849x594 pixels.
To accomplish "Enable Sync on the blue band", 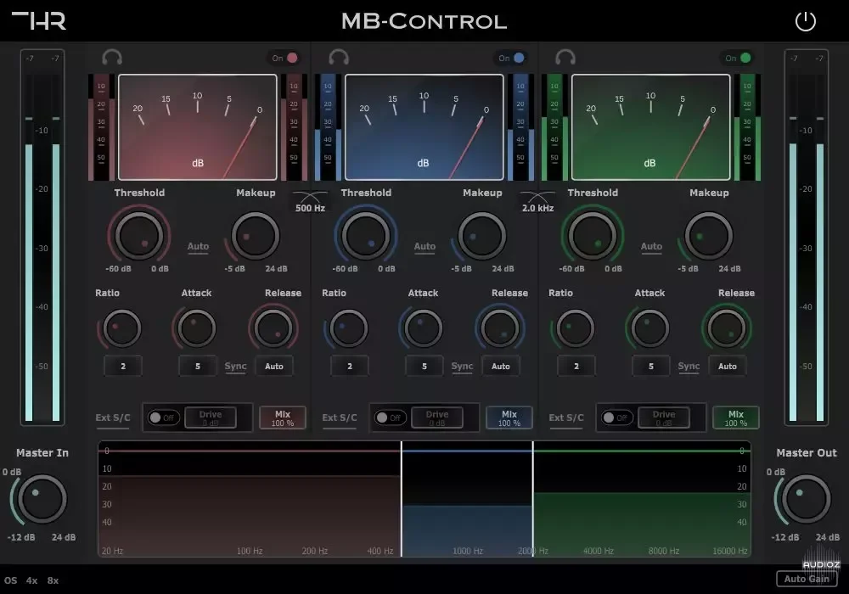I will coord(463,367).
